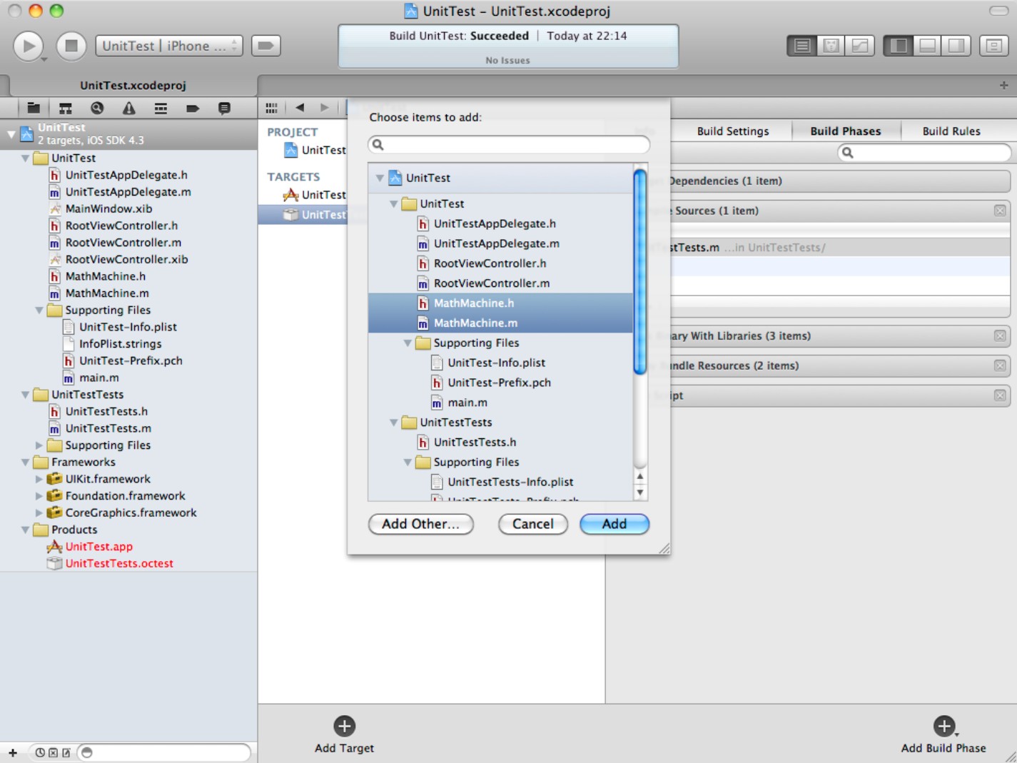Expand the Foundation.framework item
The width and height of the screenshot is (1017, 763).
pos(39,495)
